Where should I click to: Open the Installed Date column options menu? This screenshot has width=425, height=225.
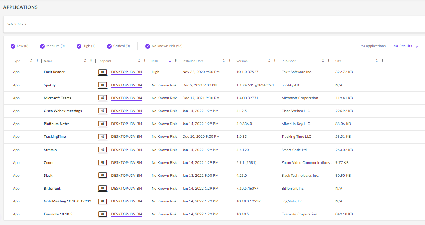(230, 61)
